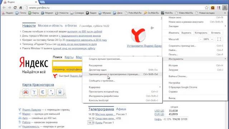The height and width of the screenshot is (129, 229).
Task: Click the orange extension icon in toolbar
Action: [x=213, y=8]
